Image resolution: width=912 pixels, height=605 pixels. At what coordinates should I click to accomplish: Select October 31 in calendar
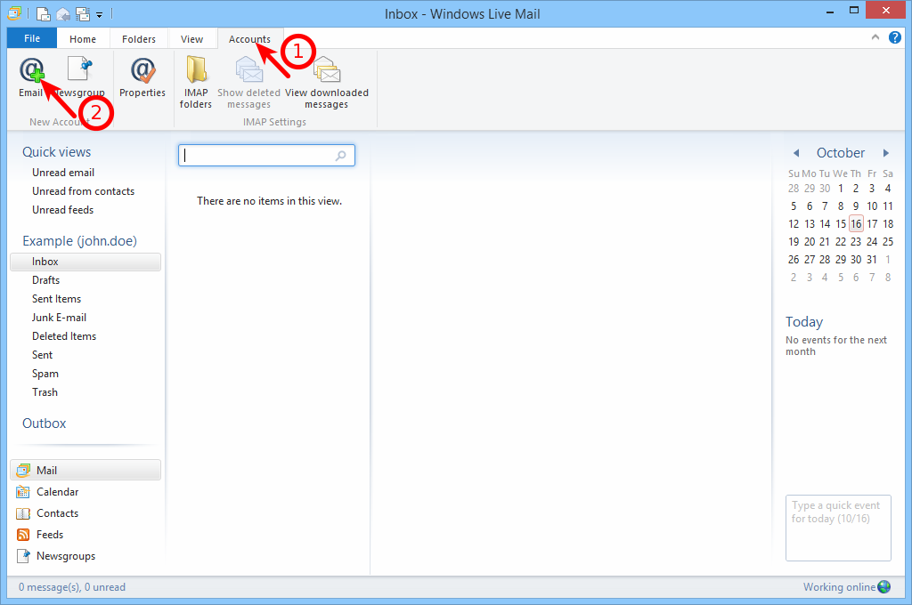pos(871,259)
